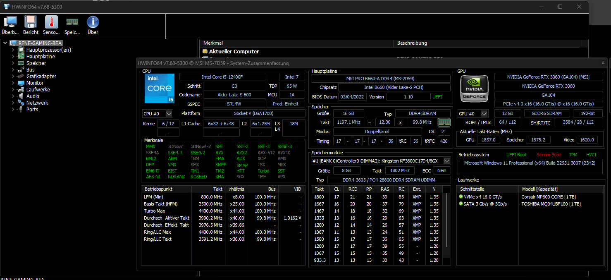Click the Hauptplatine tree icon

coord(21,56)
